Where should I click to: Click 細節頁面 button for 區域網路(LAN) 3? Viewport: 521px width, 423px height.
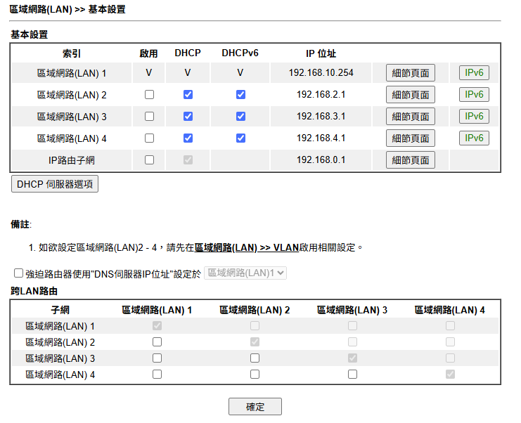pyautogui.click(x=411, y=117)
